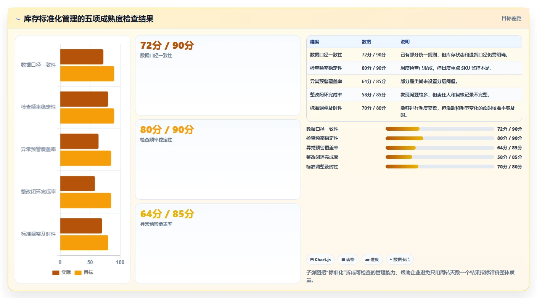Click the 整改闭环完成率 progress bar
The image size is (537, 298).
[x=440, y=157]
